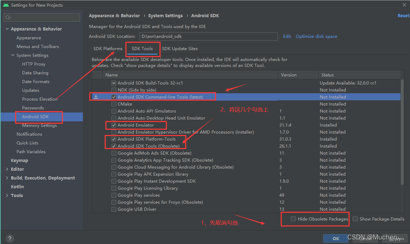Image resolution: width=410 pixels, height=244 pixels.
Task: Select Data Sharing in the settings tree
Action: pyautogui.click(x=35, y=73)
